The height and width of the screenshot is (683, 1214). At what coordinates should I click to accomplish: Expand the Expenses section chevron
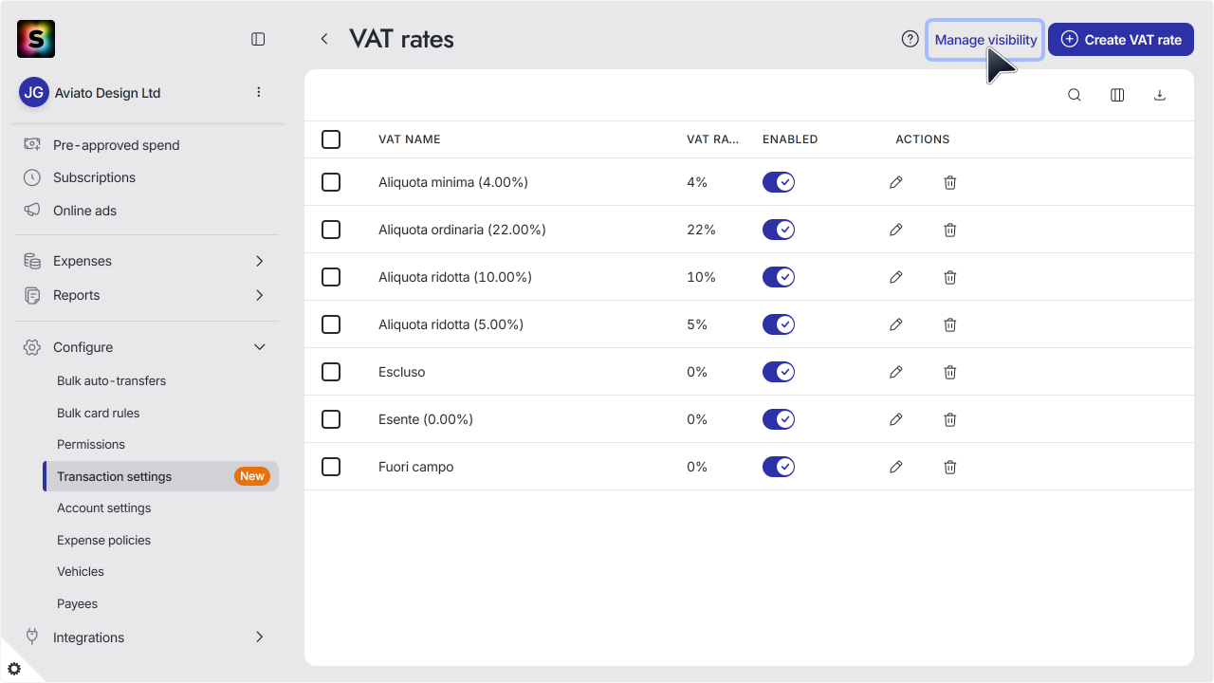[x=260, y=261]
